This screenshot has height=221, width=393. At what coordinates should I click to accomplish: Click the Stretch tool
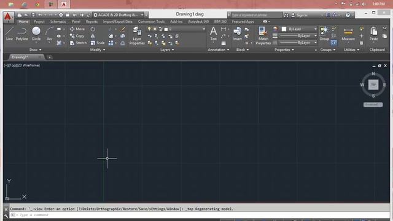(x=78, y=43)
